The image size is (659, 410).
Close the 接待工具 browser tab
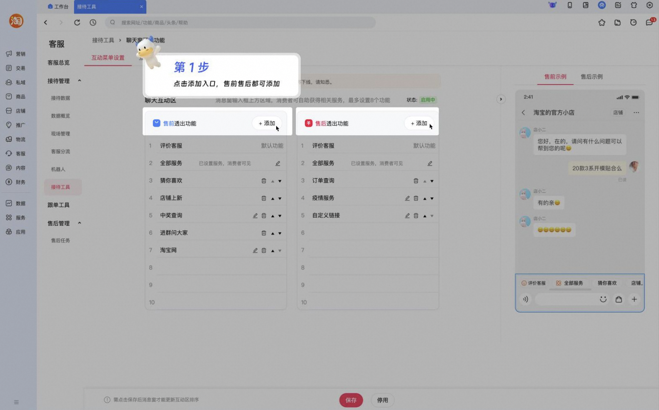pos(142,7)
